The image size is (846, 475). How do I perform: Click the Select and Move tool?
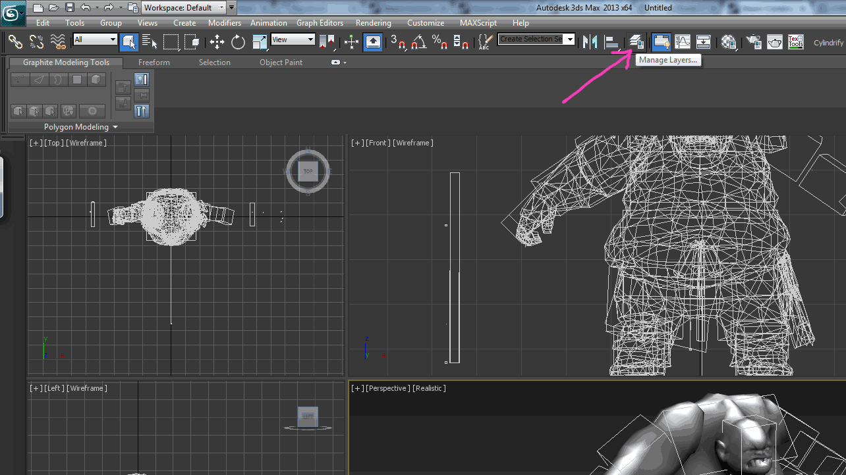point(217,42)
